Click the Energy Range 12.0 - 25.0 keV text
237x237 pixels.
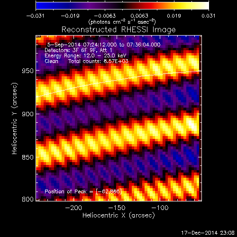point(85,56)
